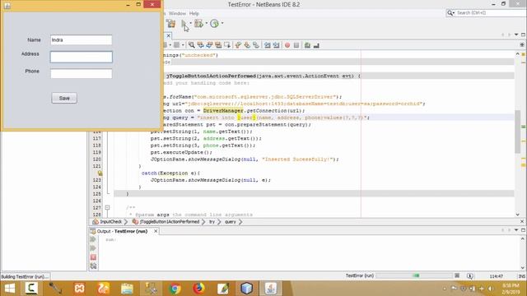Click the Address text field
The height and width of the screenshot is (296, 527).
tap(81, 57)
